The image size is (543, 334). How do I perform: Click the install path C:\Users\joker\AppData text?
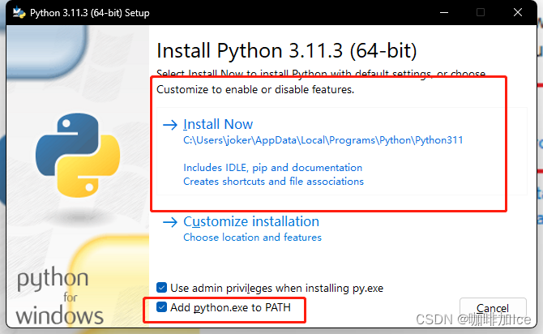[x=323, y=140]
